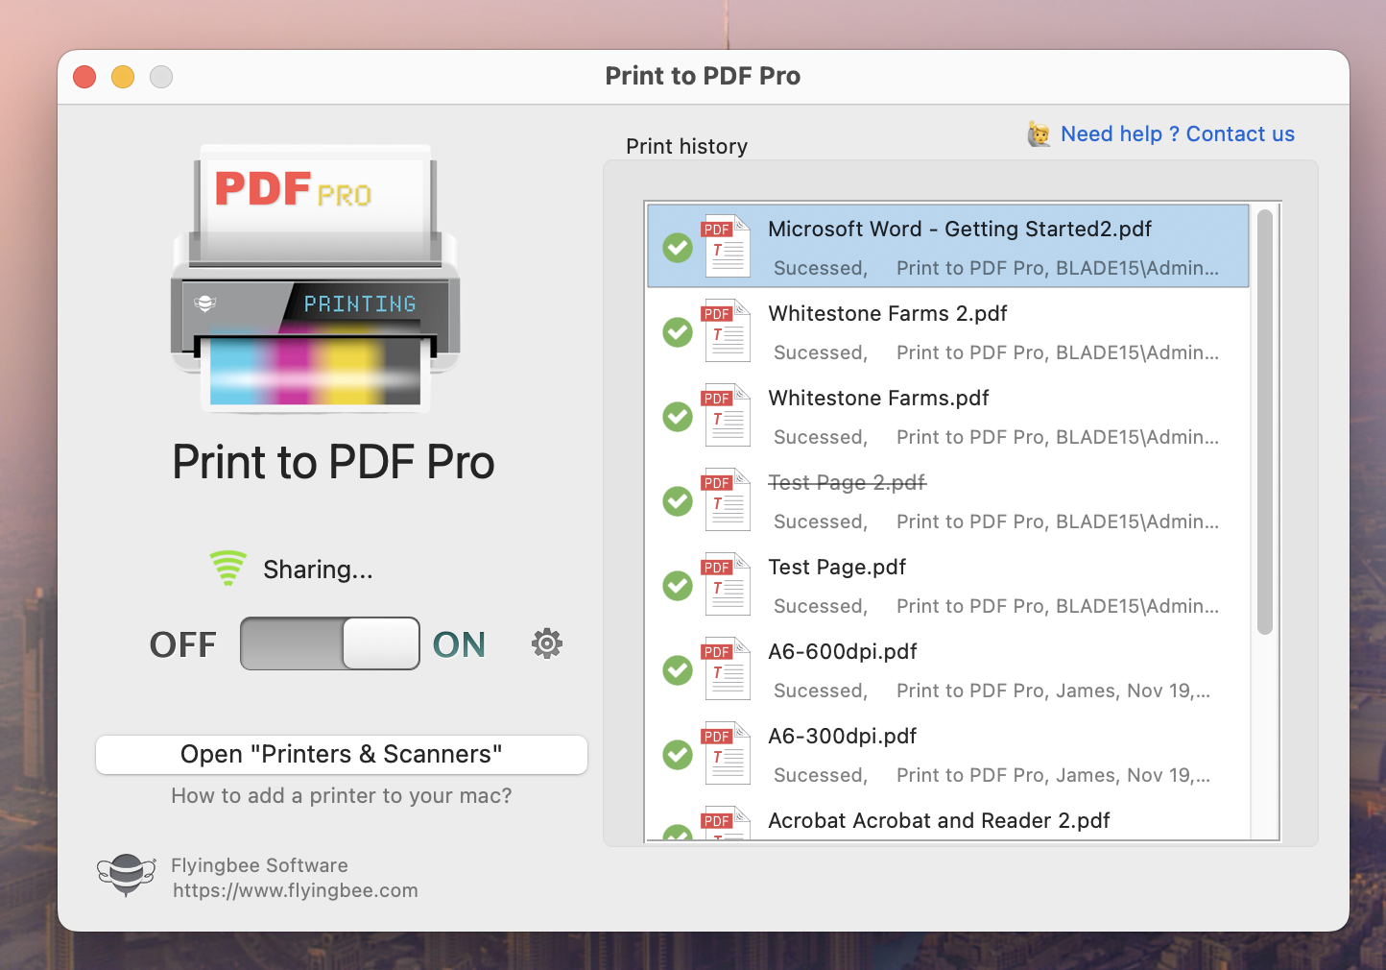Click green success checkmark for Getting Started2.pdf
This screenshot has height=970, width=1386.
tap(678, 248)
